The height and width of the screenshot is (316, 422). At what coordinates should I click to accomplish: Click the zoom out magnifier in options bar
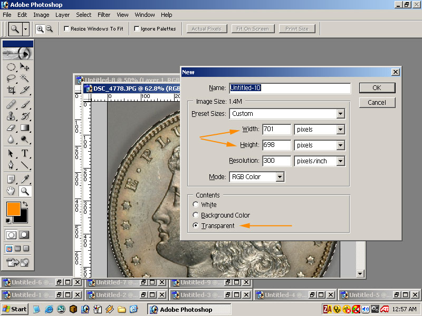[50, 29]
